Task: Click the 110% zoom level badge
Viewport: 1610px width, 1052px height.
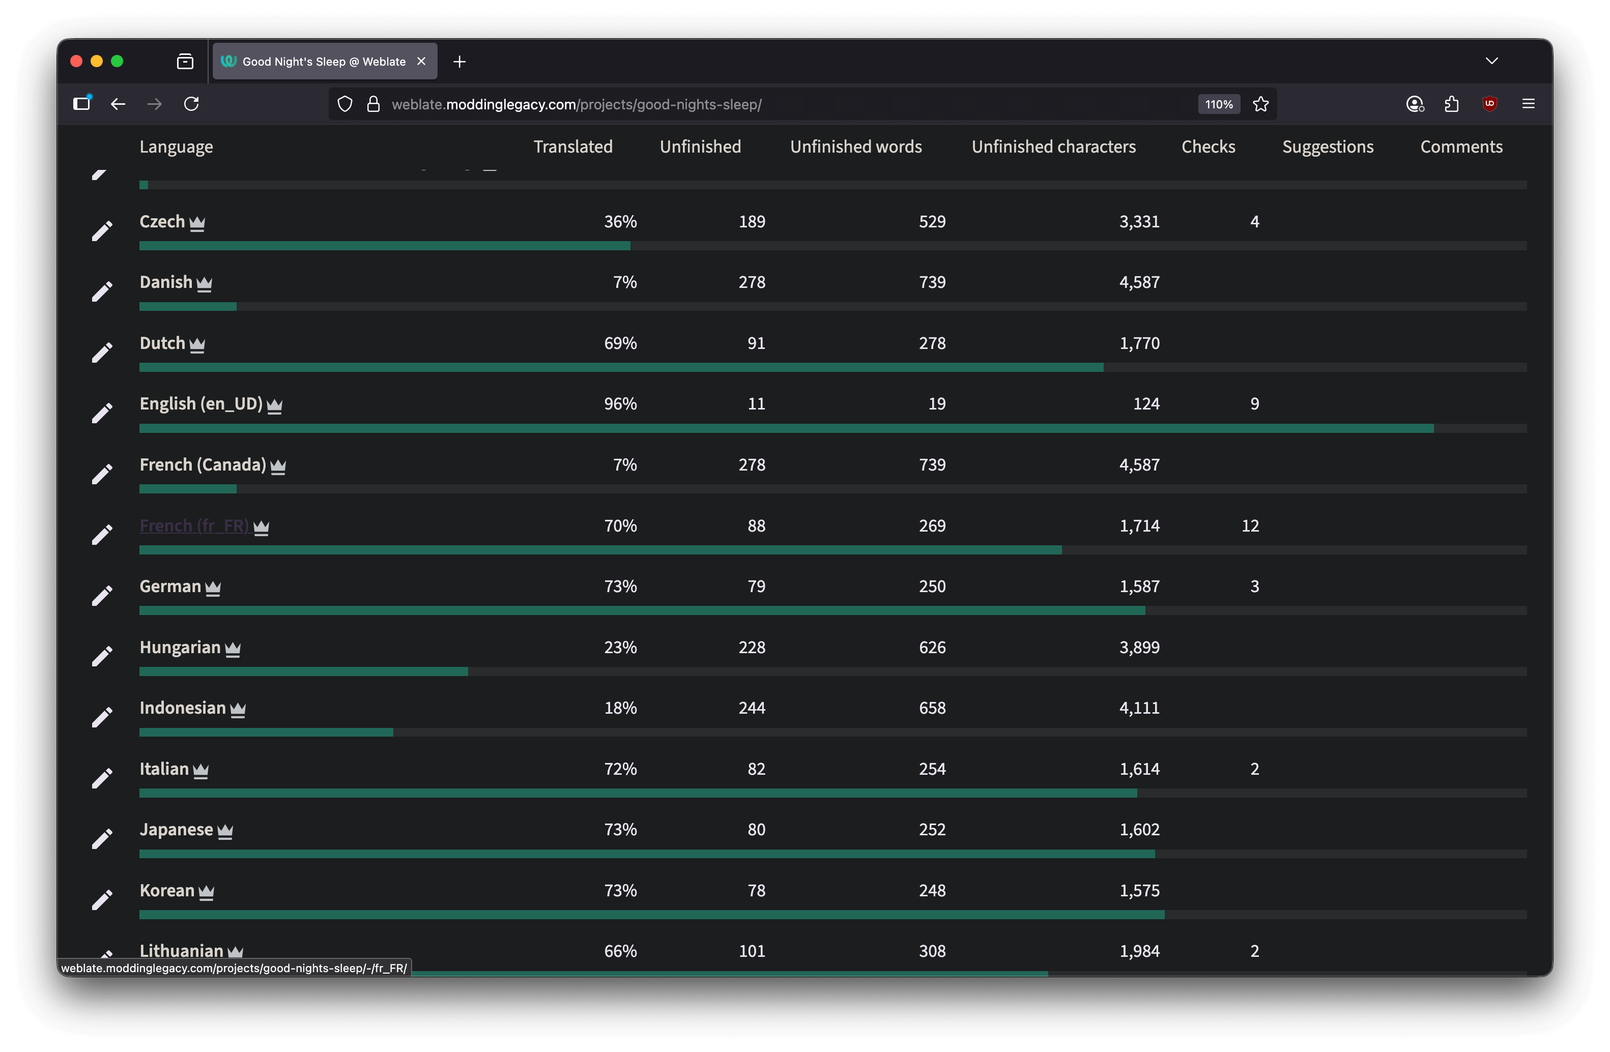Action: [1218, 104]
